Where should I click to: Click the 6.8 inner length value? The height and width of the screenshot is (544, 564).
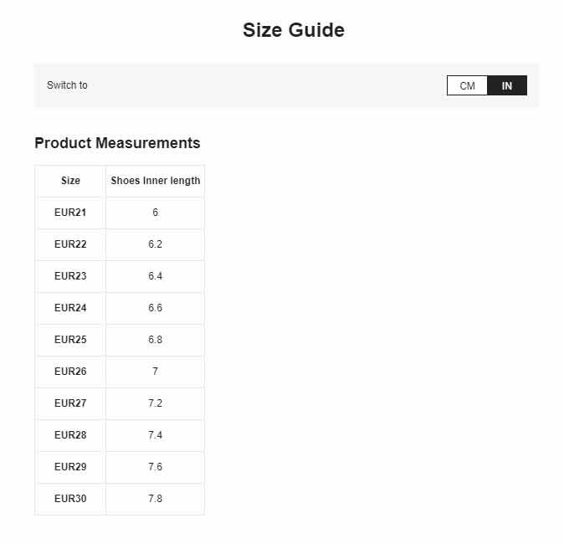pyautogui.click(x=156, y=340)
